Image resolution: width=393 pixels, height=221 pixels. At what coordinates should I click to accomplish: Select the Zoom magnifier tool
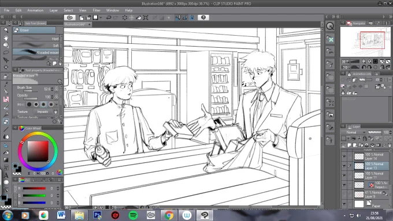tap(6, 31)
